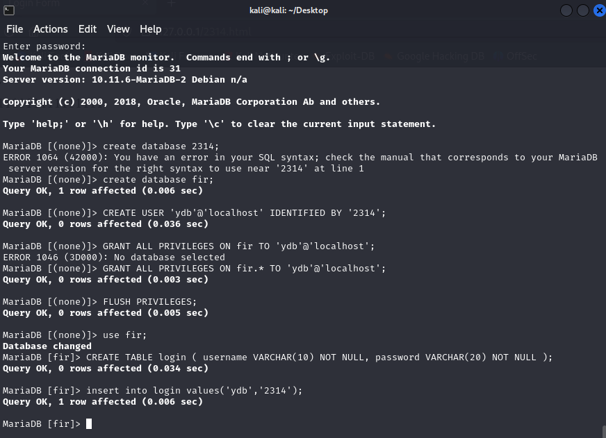606x438 pixels.
Task: Click the cursor block at the MariaDB [fir] prompt
Action: 89,423
